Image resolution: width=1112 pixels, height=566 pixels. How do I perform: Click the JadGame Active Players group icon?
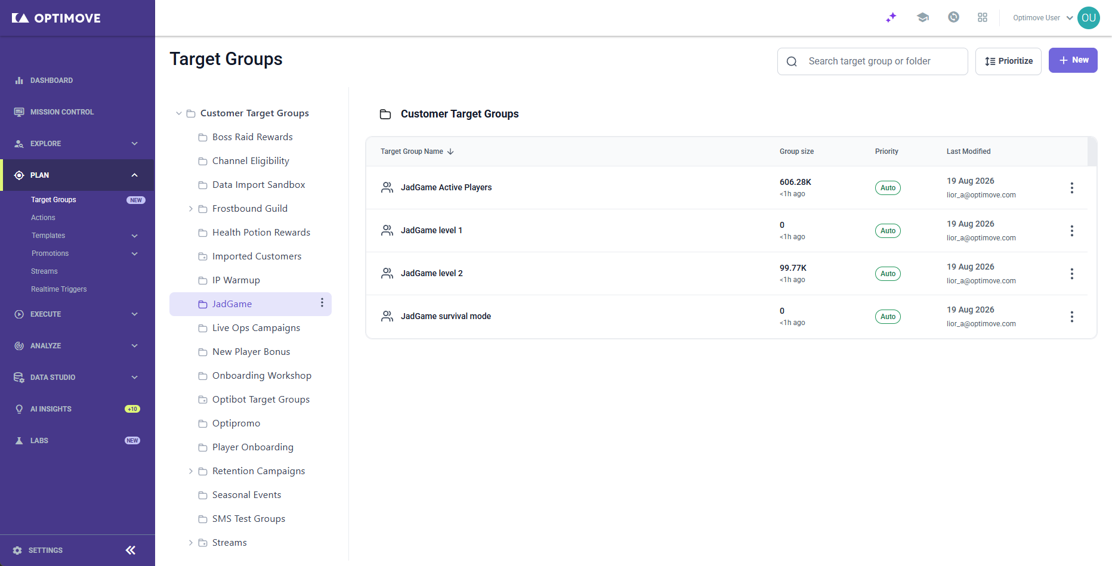pyautogui.click(x=387, y=187)
